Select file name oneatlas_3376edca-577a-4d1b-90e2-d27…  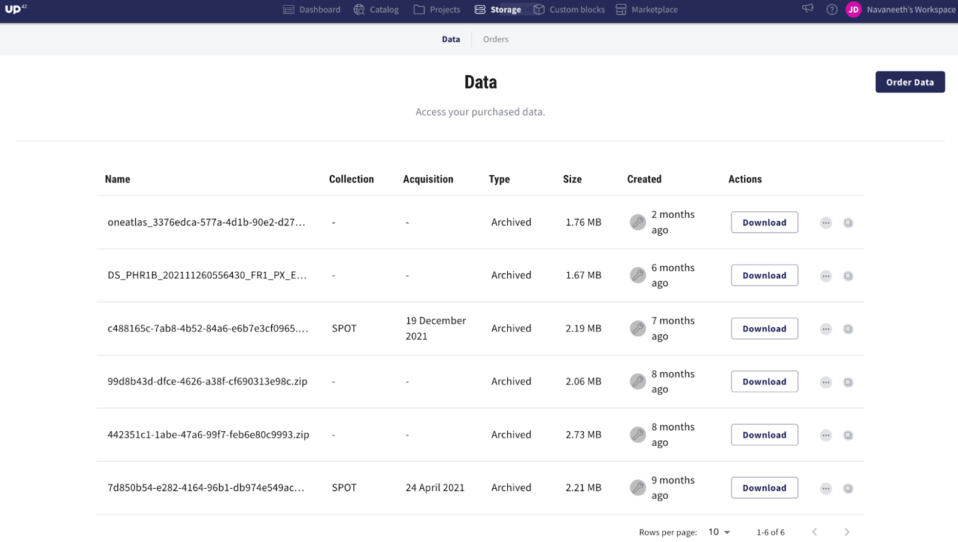click(207, 222)
